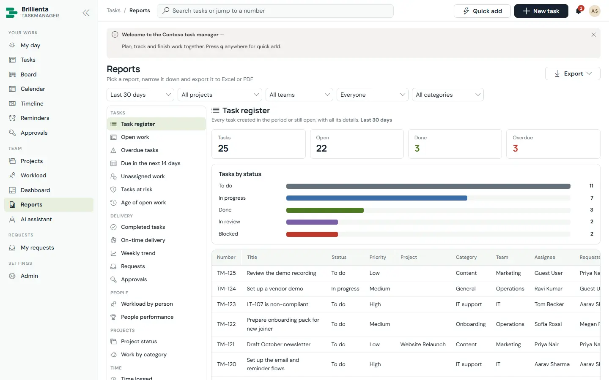Click the In progress status bar
Image resolution: width=609 pixels, height=380 pixels.
(377, 198)
